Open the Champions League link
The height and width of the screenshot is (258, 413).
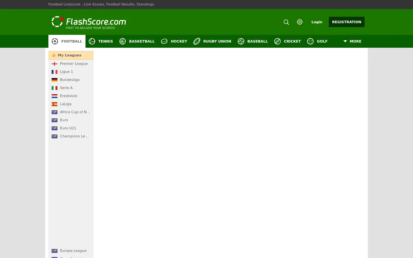[x=74, y=136]
